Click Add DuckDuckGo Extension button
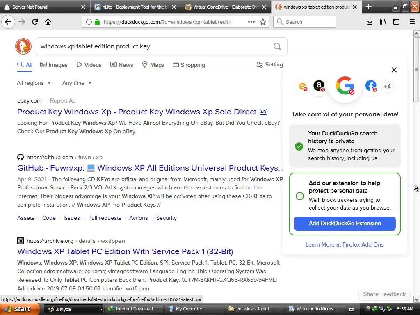Viewport: 420px width, 315px height. (x=345, y=224)
